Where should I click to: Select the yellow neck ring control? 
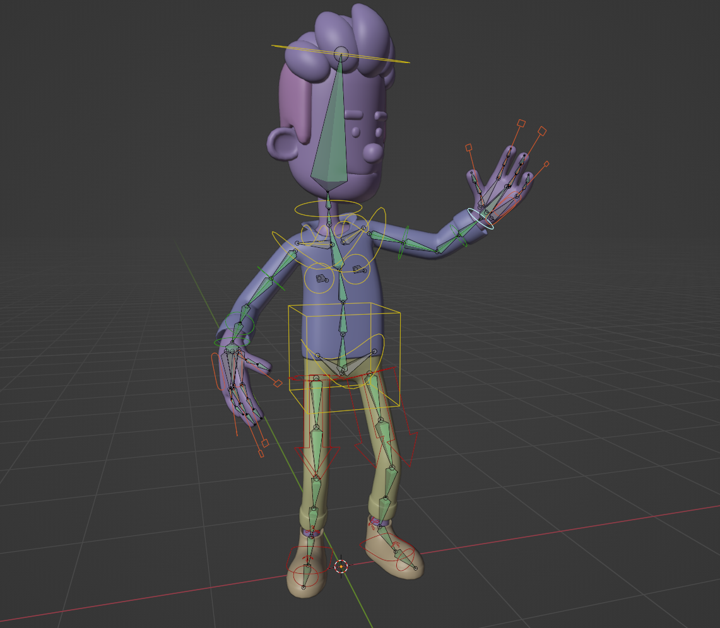click(x=328, y=209)
